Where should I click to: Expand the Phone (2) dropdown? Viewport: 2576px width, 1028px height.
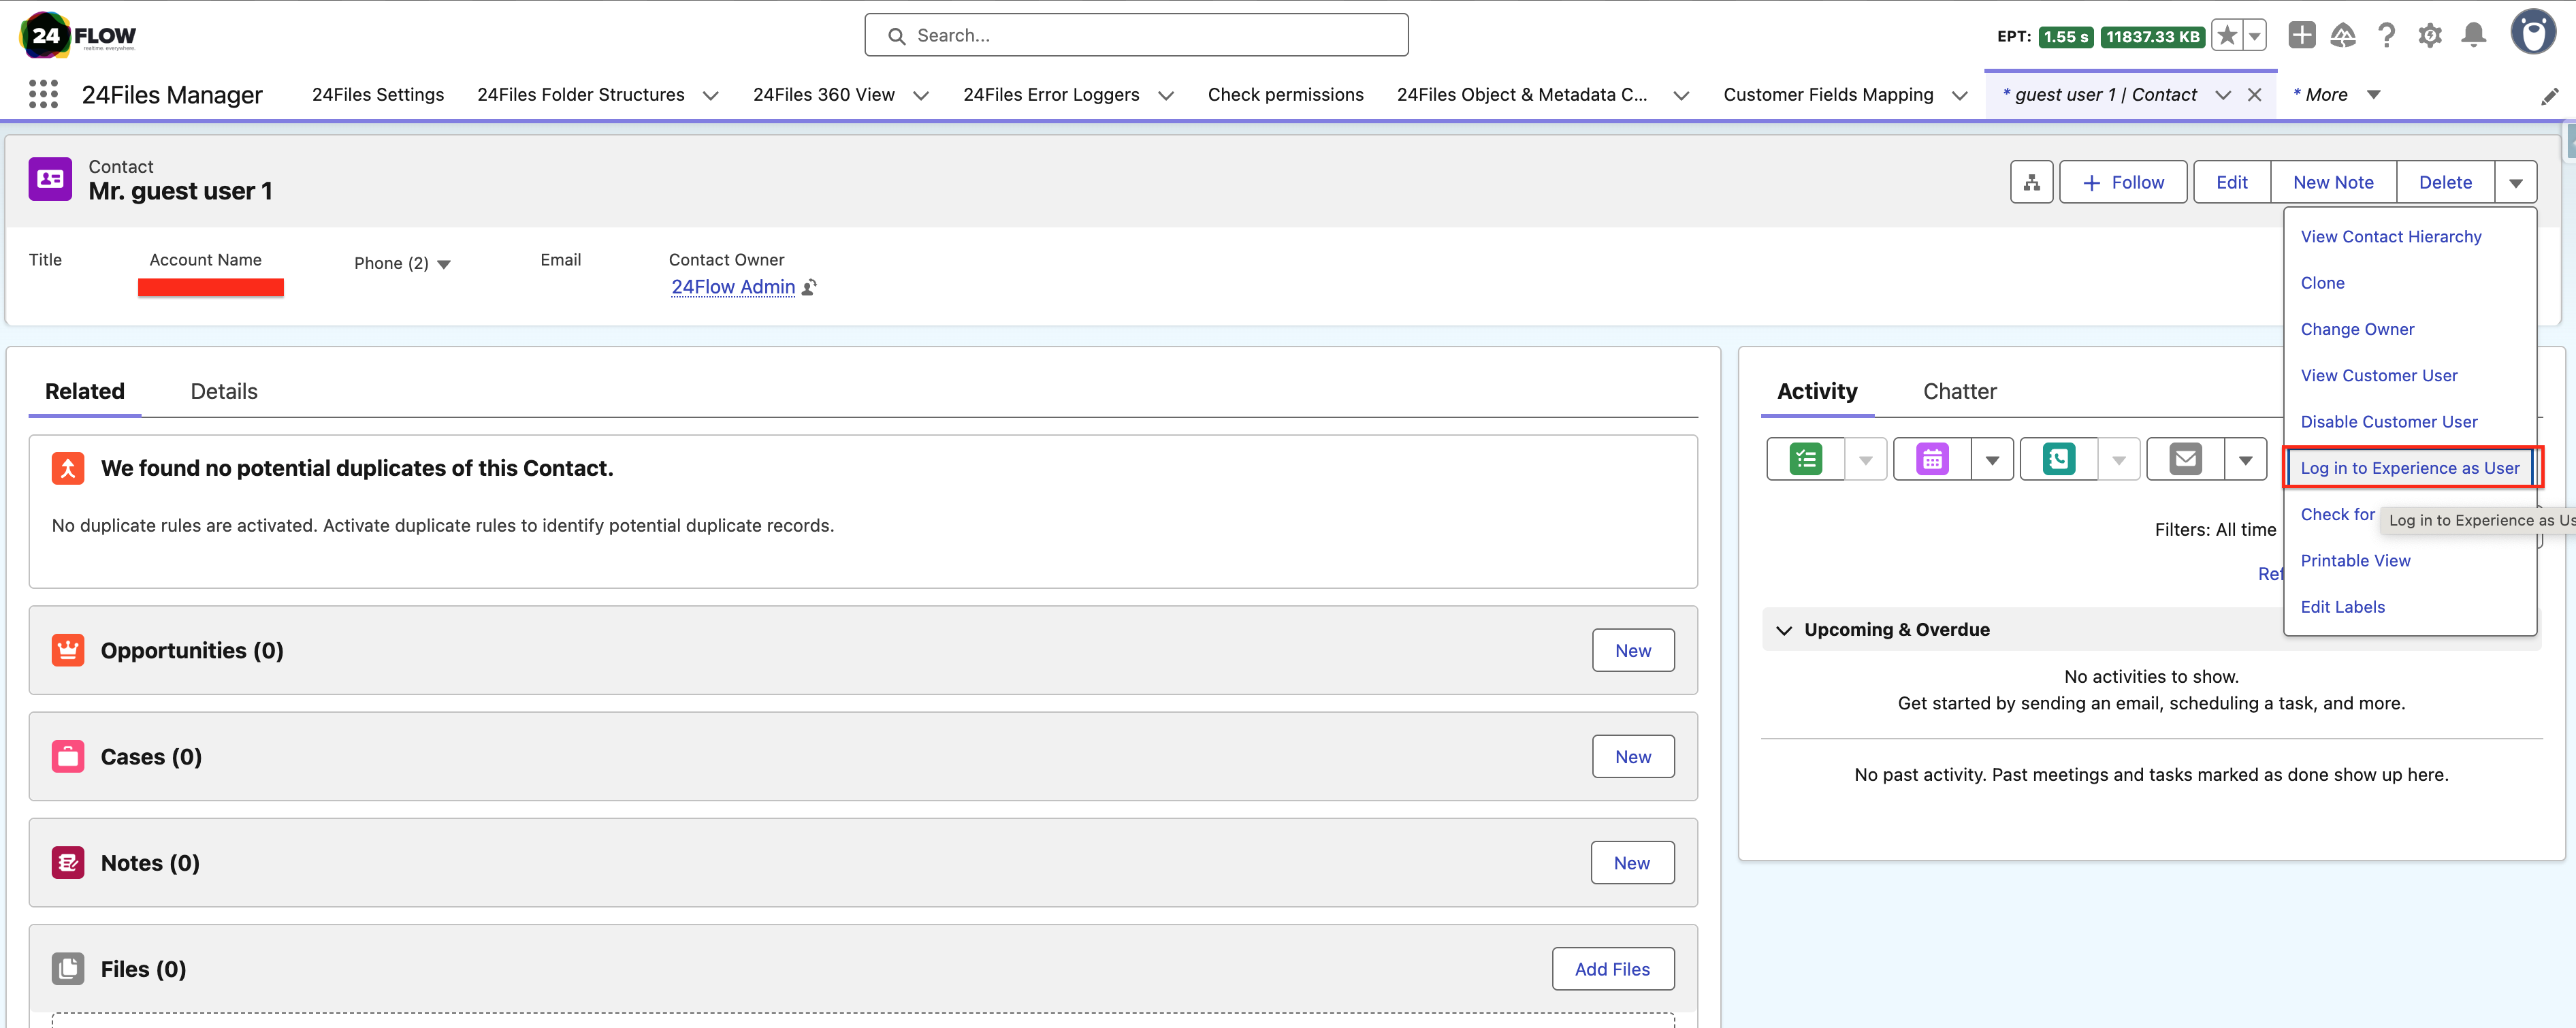coord(443,263)
